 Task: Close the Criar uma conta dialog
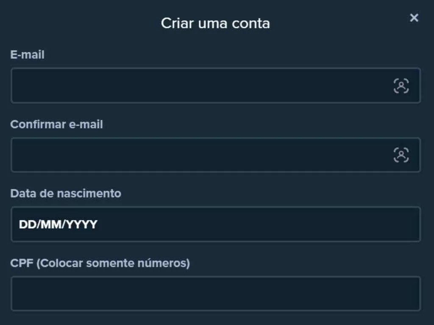pos(414,18)
